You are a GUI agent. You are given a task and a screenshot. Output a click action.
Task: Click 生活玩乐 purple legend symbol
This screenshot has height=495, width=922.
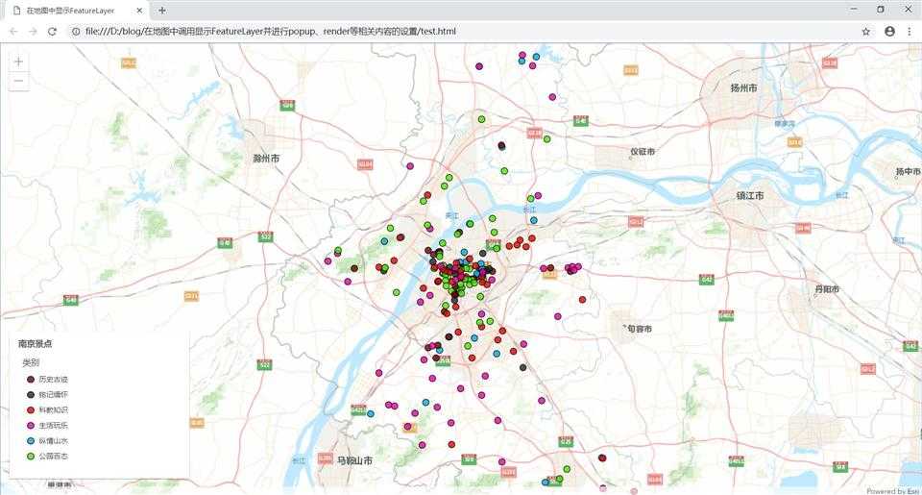click(31, 426)
